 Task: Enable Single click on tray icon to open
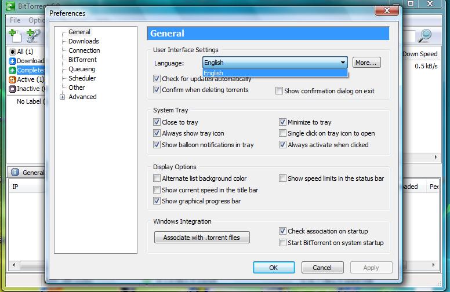282,133
